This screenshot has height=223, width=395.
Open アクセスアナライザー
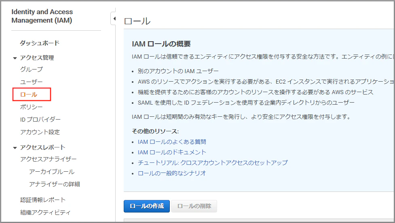click(49, 159)
